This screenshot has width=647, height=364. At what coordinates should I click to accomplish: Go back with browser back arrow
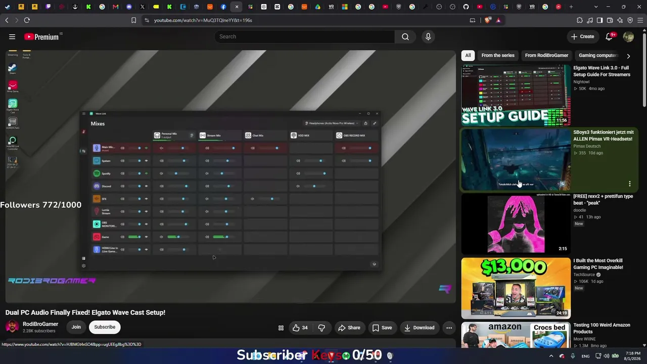[7, 20]
